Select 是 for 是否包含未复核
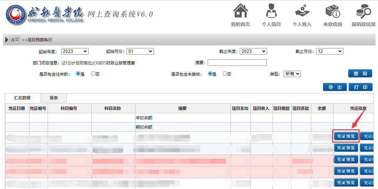 [x=210, y=74]
